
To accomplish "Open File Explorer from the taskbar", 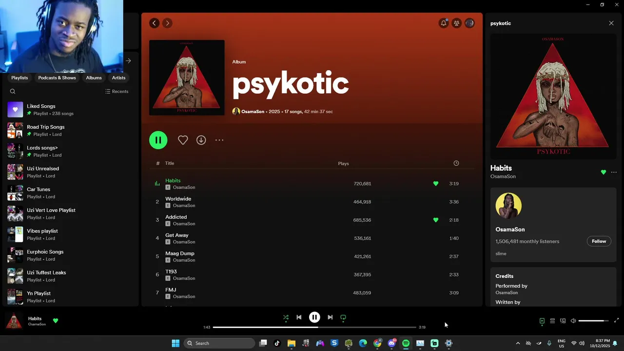I will tap(292, 343).
